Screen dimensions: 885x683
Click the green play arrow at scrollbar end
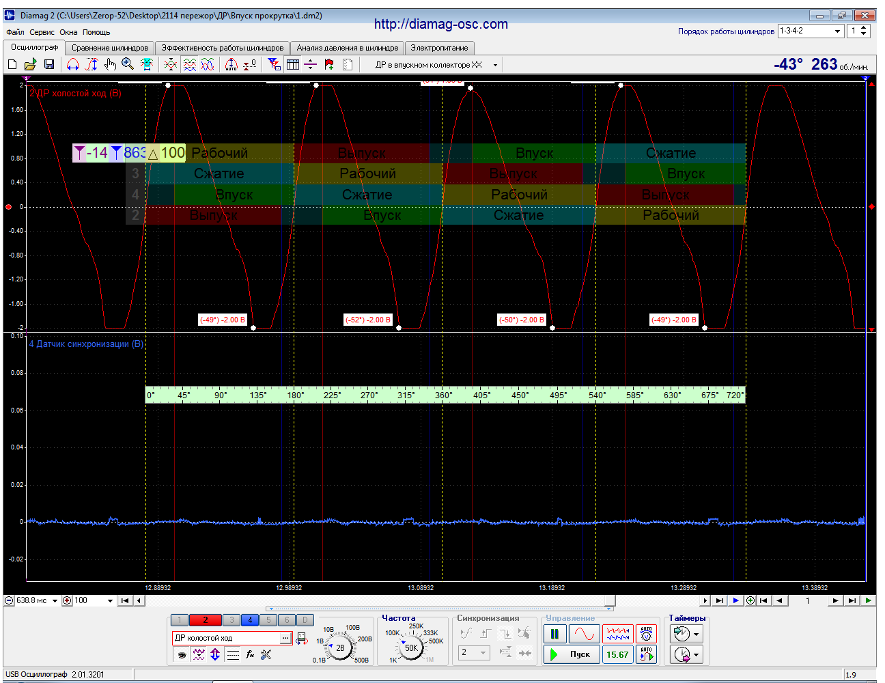(868, 601)
